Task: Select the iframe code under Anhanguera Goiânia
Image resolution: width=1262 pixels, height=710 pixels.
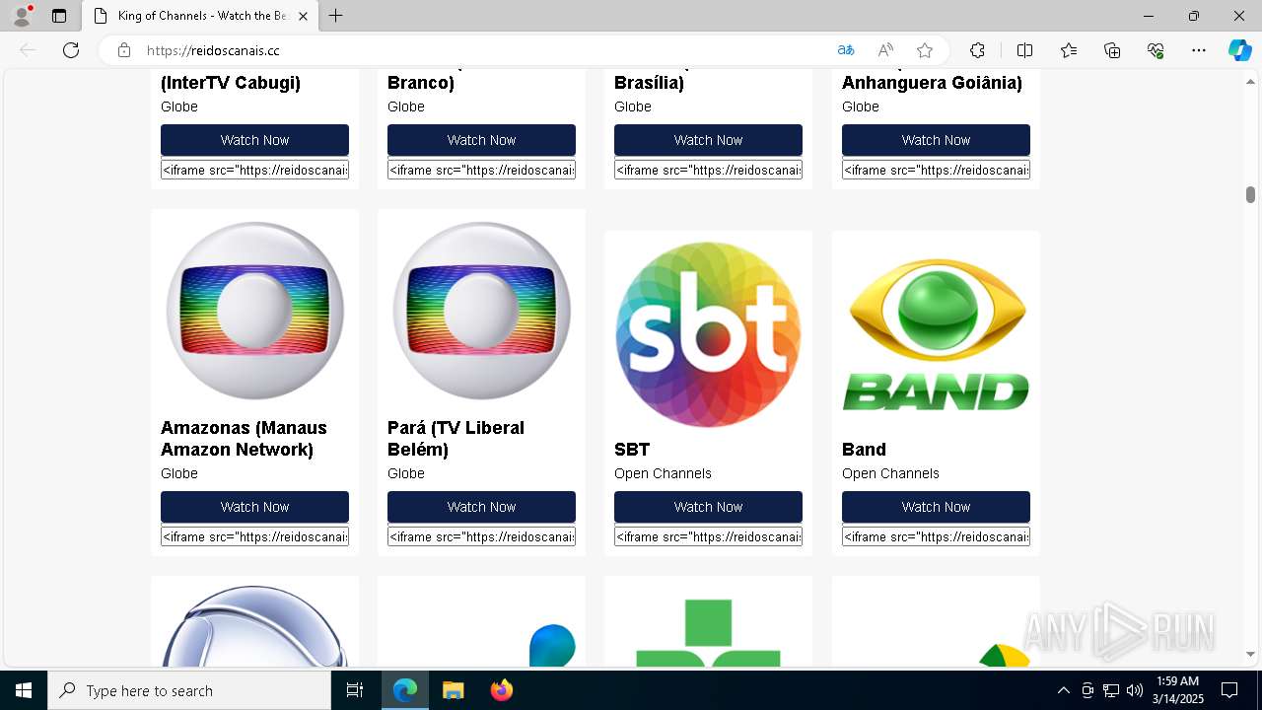Action: pos(936,170)
